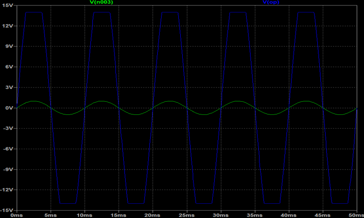Select the 5ms time axis label

coord(51,215)
